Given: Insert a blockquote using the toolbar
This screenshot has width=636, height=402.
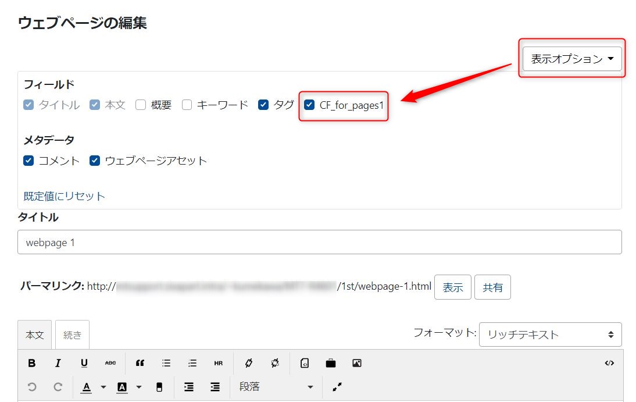Looking at the screenshot, I should pos(140,362).
